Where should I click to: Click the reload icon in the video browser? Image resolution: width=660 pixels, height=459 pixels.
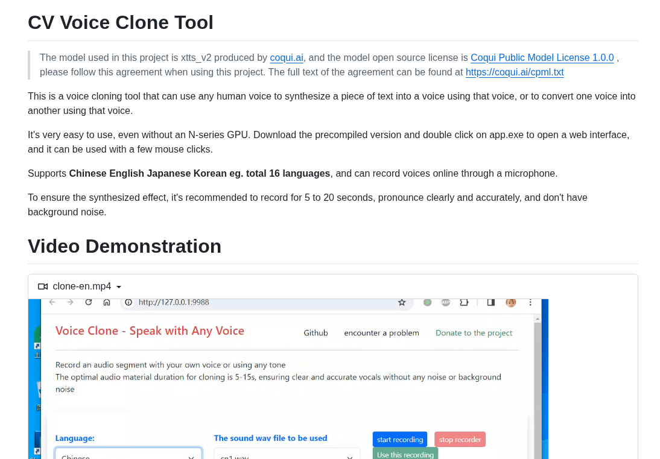89,302
